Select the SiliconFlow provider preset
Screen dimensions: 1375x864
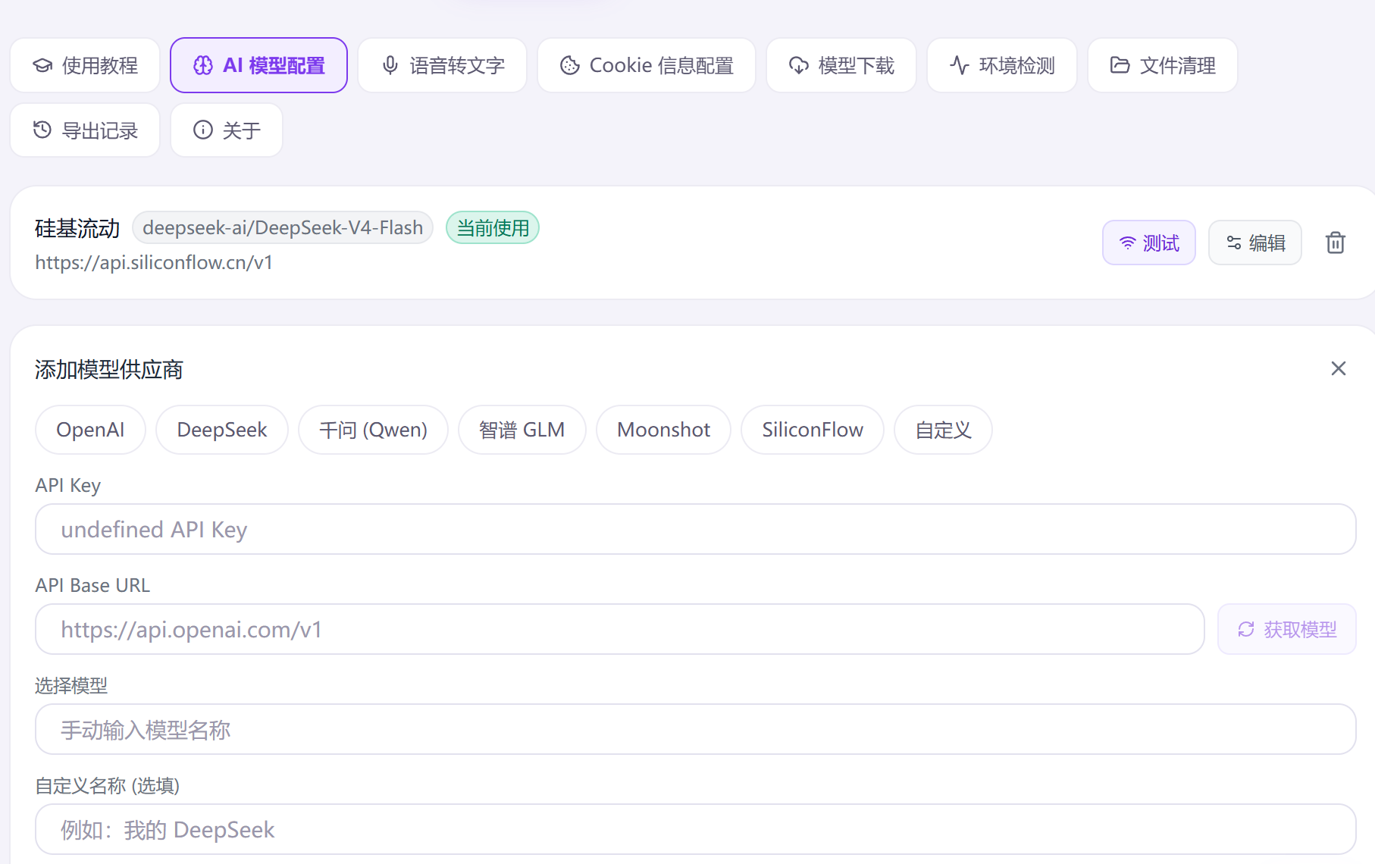[813, 430]
